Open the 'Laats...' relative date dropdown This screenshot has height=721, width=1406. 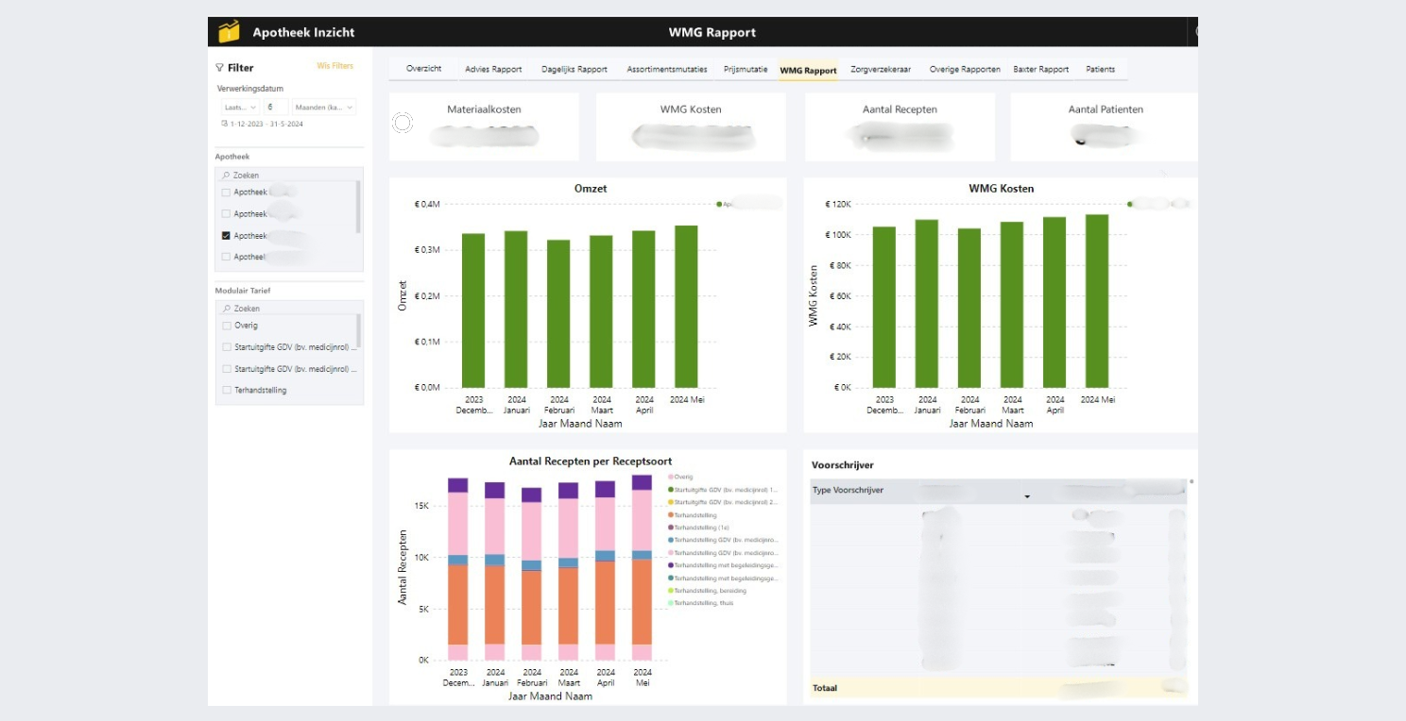240,108
